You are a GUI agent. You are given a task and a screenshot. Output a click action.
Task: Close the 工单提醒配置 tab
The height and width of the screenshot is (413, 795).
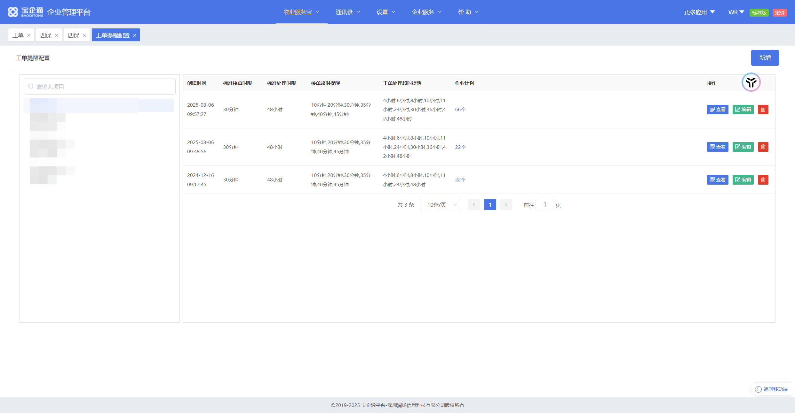click(x=135, y=35)
